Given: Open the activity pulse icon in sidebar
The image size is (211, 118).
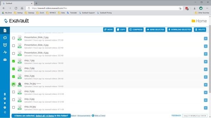Looking at the screenshot, I should (5, 52).
